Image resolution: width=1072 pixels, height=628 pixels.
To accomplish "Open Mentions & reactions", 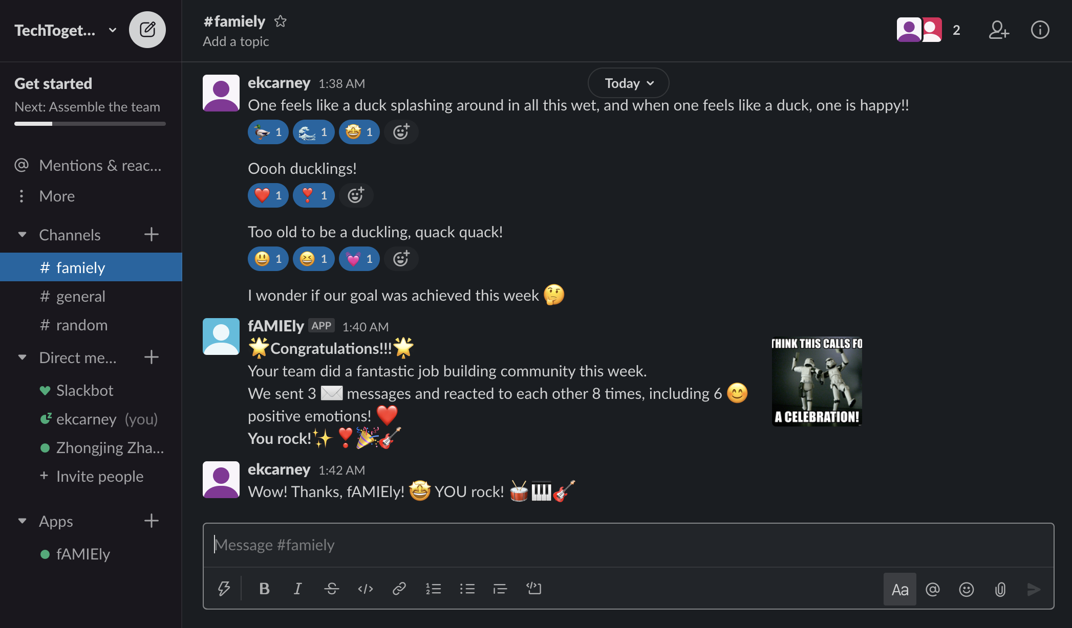I will [x=100, y=166].
